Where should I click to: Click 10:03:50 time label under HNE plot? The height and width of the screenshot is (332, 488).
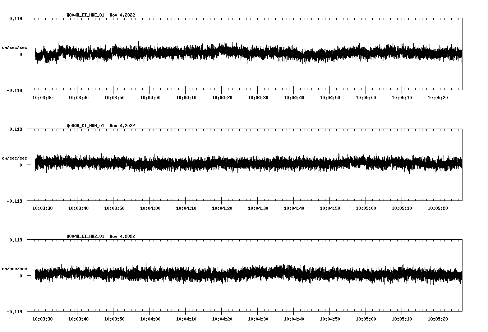[114, 98]
